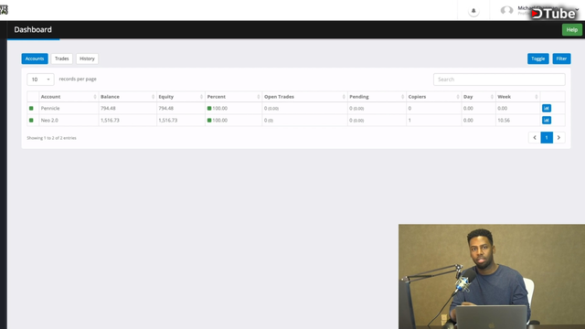This screenshot has height=329, width=585.
Task: Open chart for Pennicle account
Action: 547,108
